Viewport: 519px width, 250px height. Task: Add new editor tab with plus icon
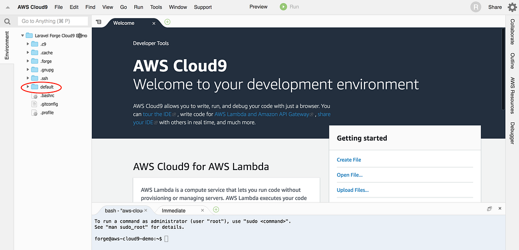(168, 22)
